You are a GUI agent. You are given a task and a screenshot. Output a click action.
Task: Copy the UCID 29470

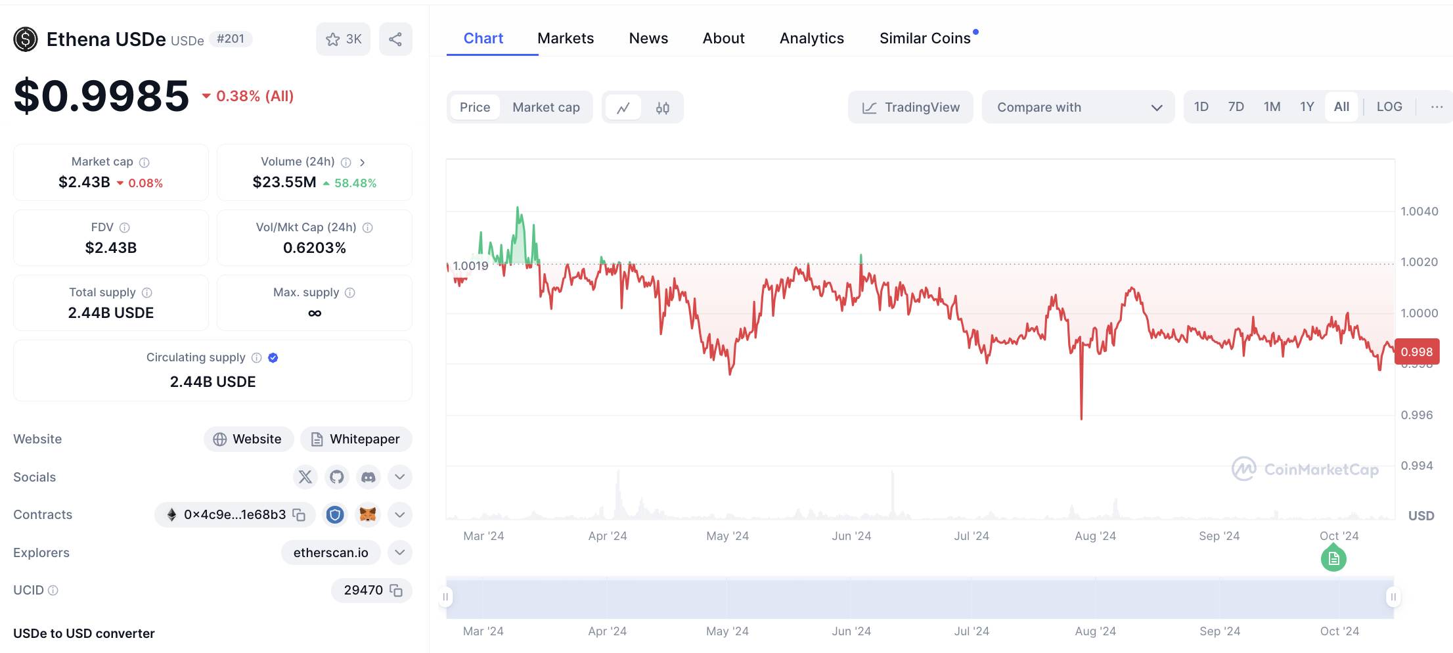click(x=396, y=591)
